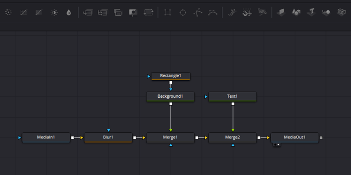Select the Text1 node
The height and width of the screenshot is (175, 351).
tap(233, 97)
